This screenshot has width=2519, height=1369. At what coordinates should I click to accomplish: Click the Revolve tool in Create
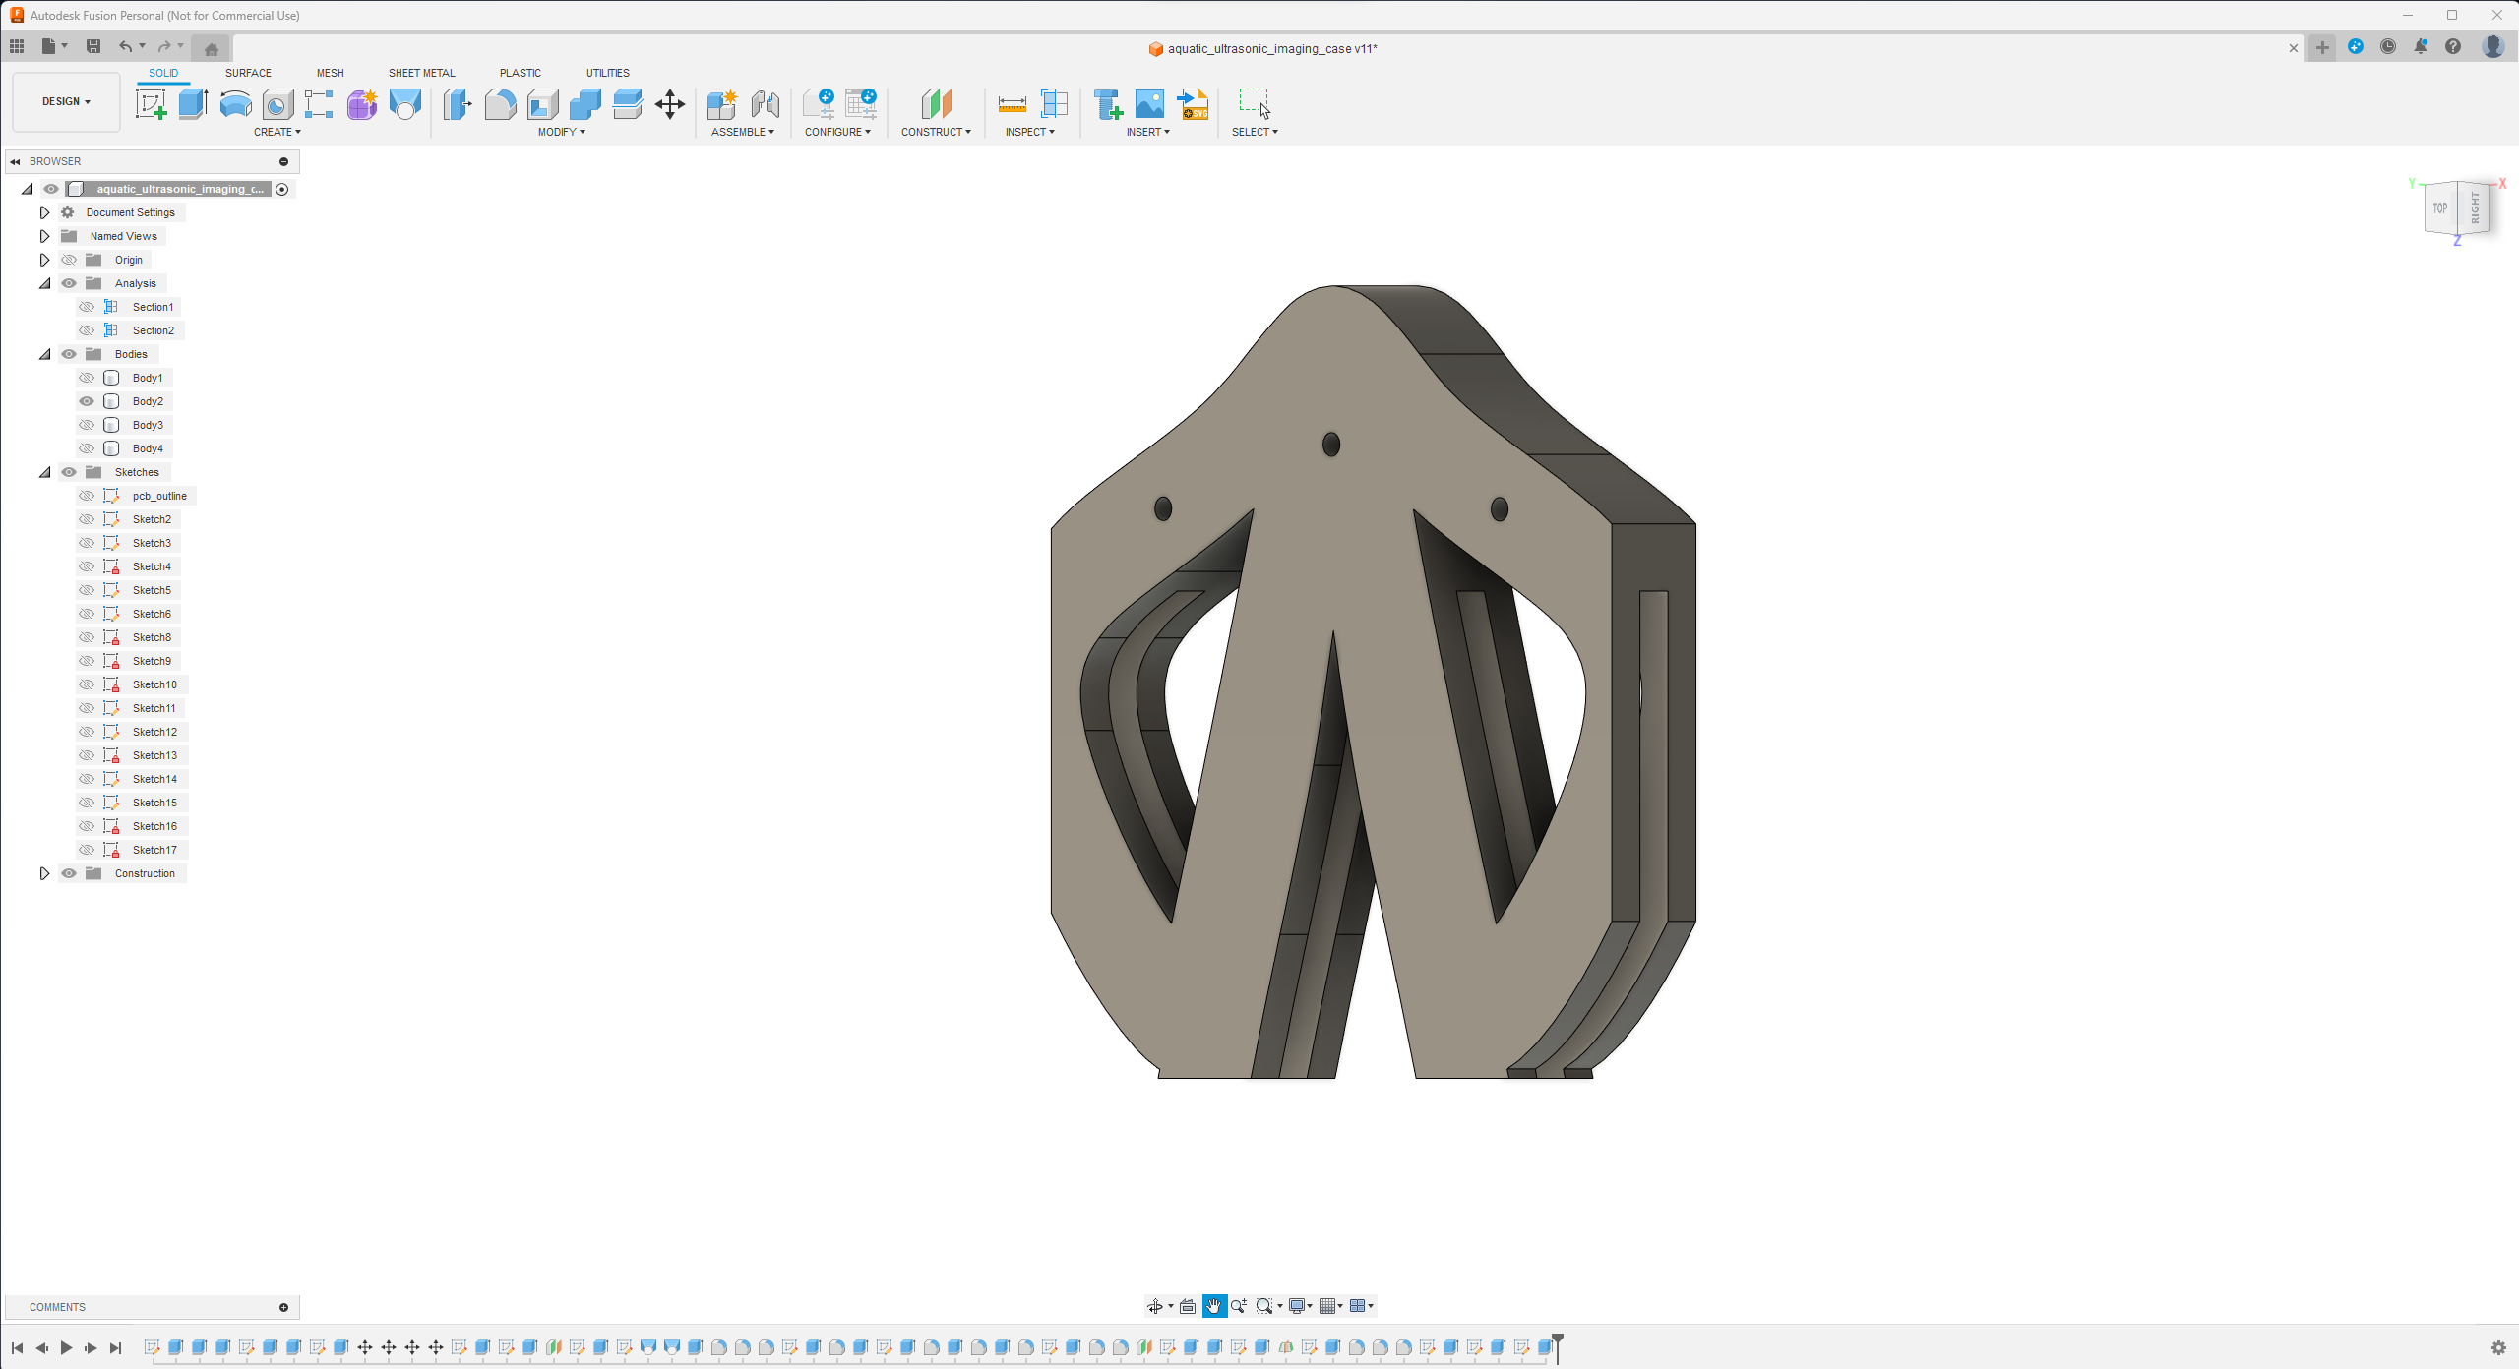[x=234, y=104]
